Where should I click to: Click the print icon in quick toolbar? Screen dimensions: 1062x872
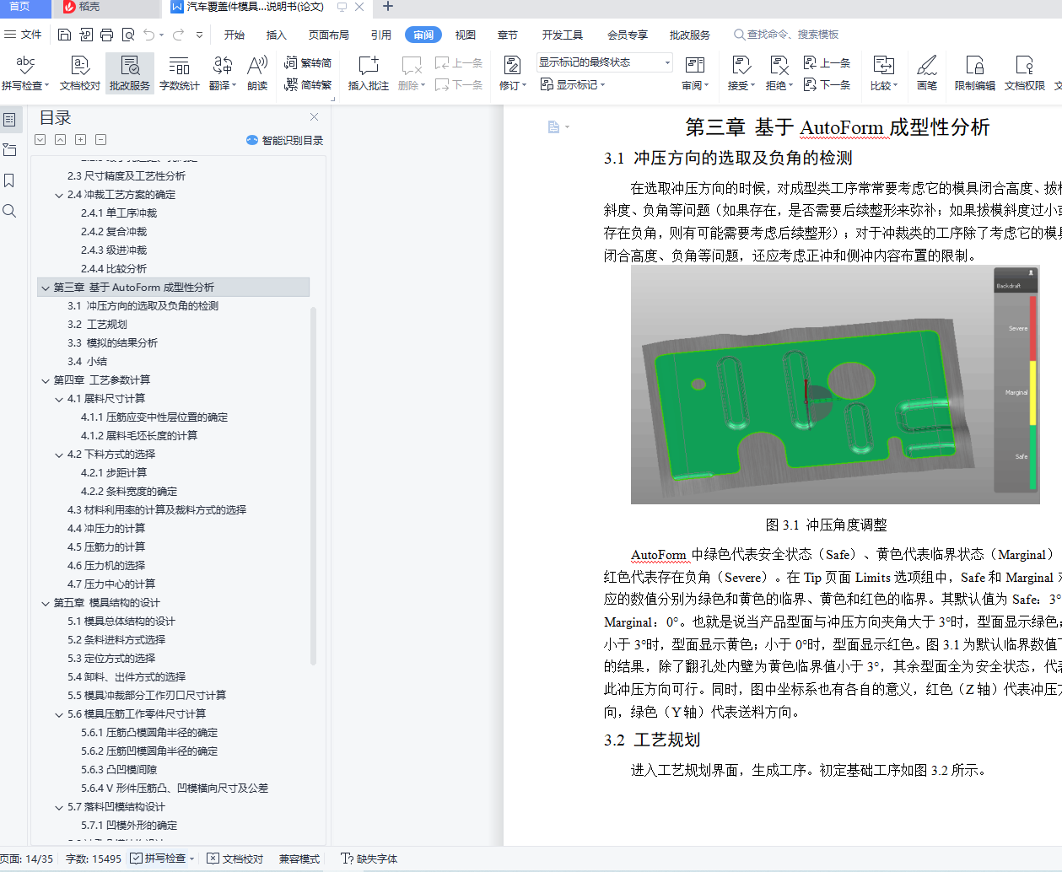pyautogui.click(x=106, y=35)
